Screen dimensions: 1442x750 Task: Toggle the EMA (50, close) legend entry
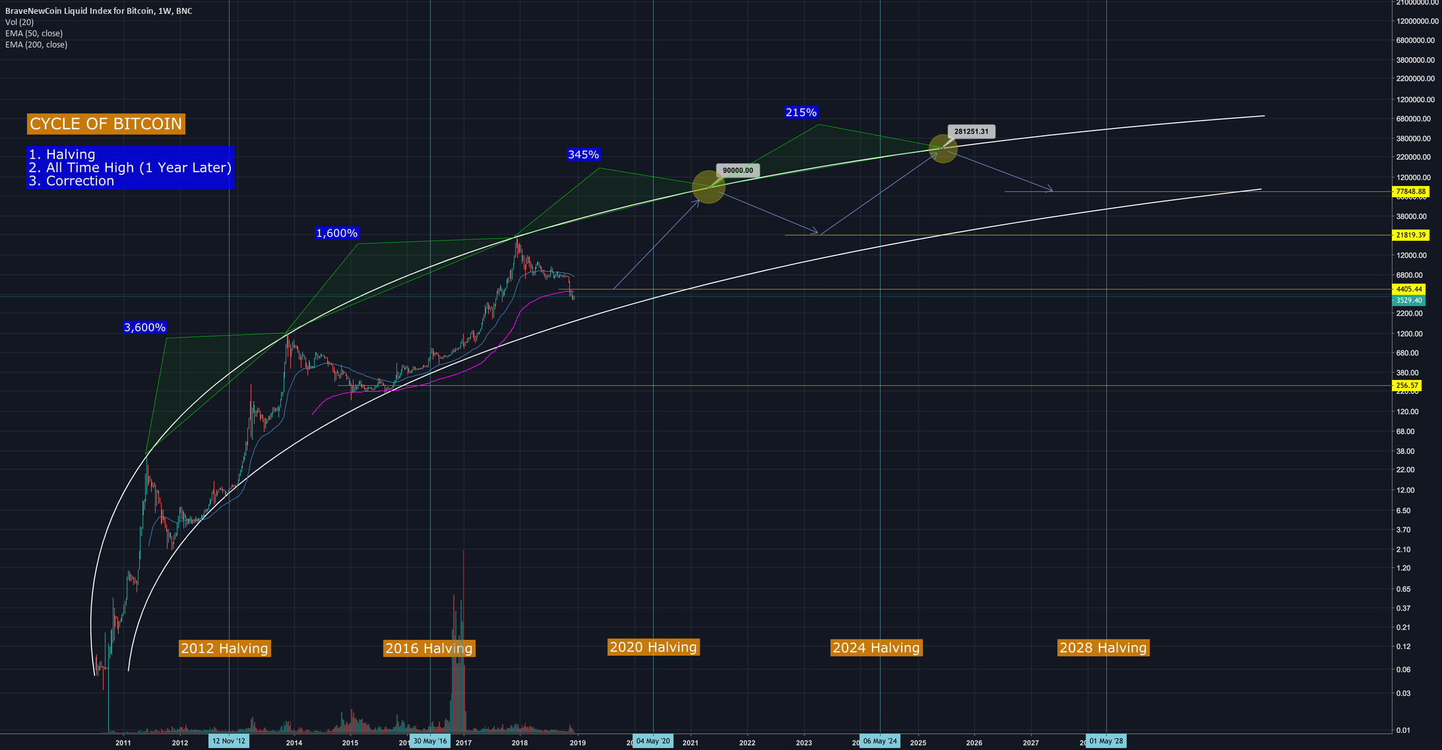pos(34,33)
